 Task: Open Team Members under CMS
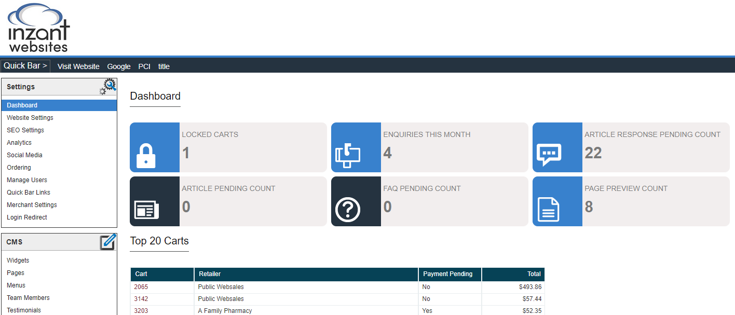pyautogui.click(x=28, y=298)
